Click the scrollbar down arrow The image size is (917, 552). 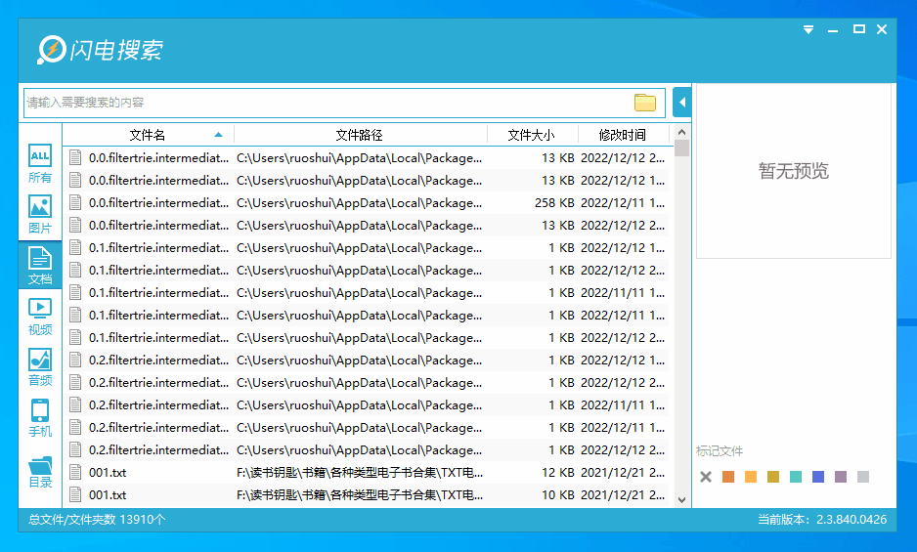coord(682,500)
